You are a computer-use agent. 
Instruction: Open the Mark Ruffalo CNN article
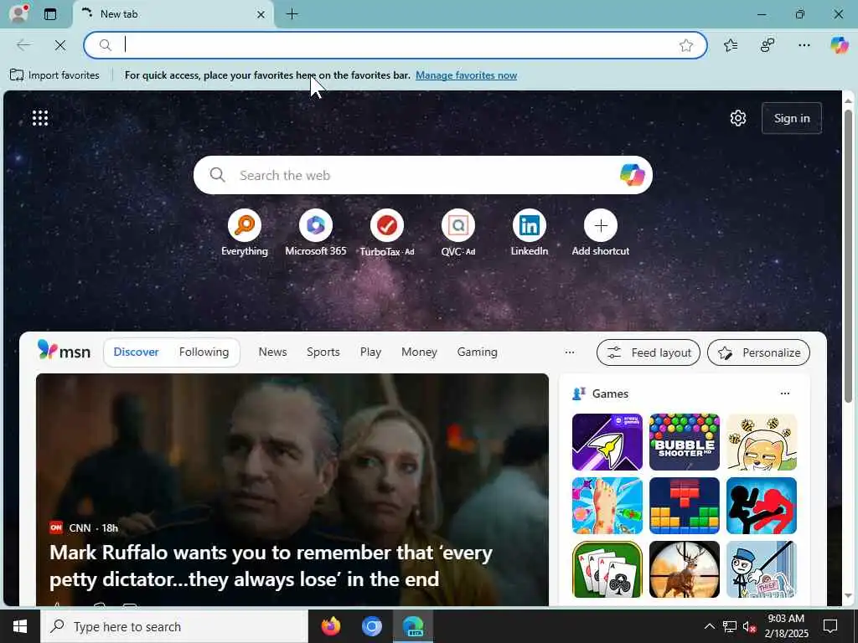[292, 489]
